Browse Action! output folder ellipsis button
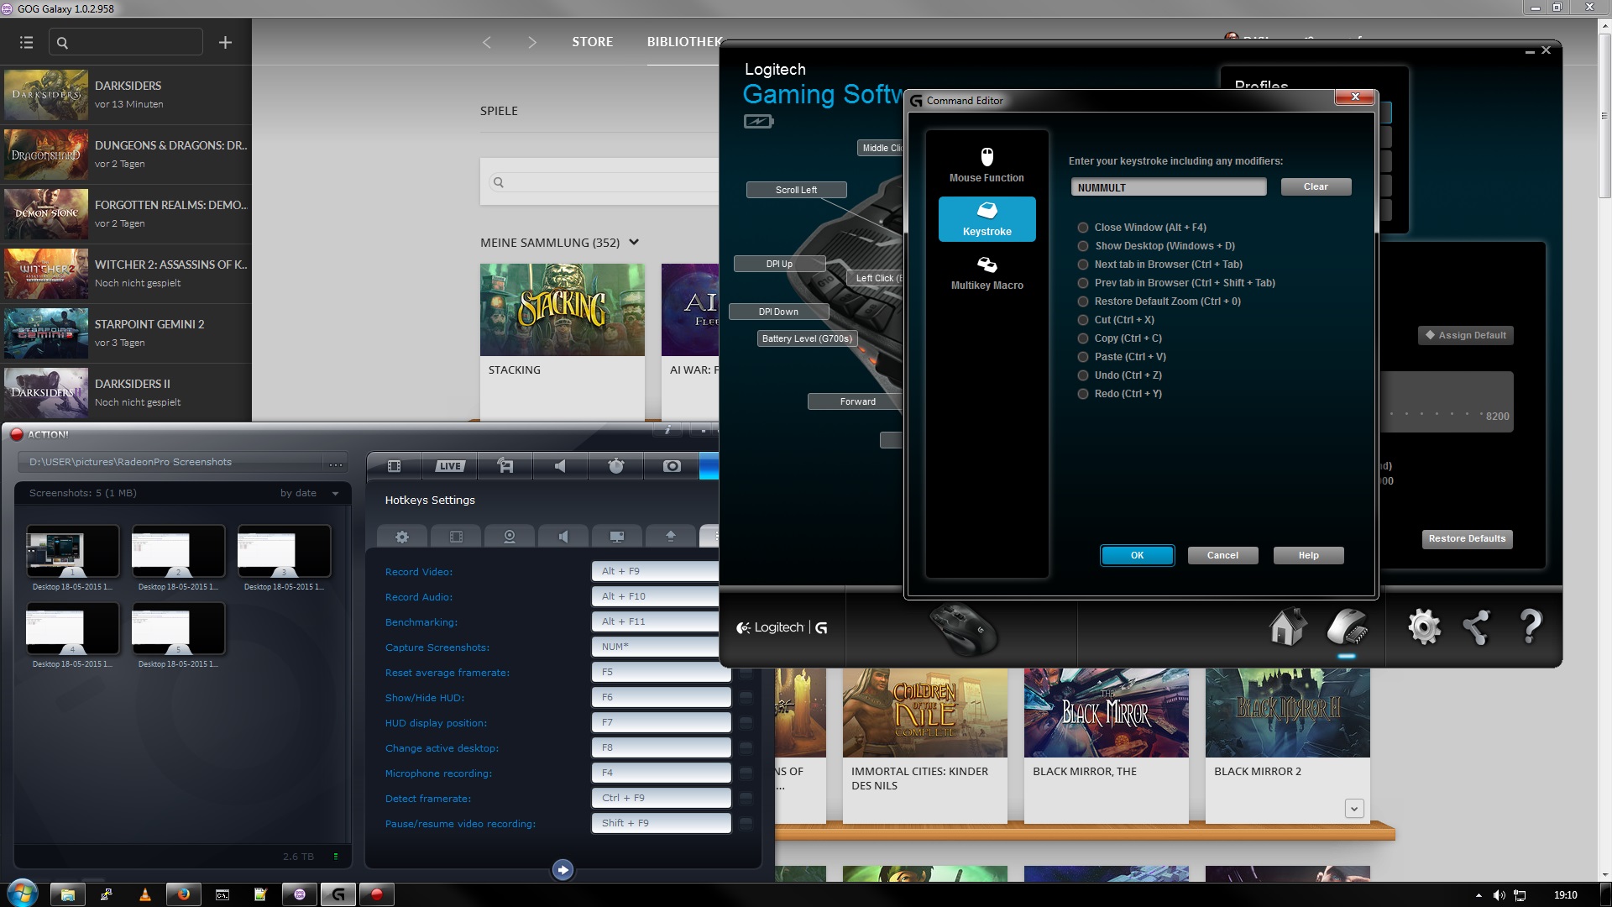The image size is (1612, 907). click(x=335, y=463)
